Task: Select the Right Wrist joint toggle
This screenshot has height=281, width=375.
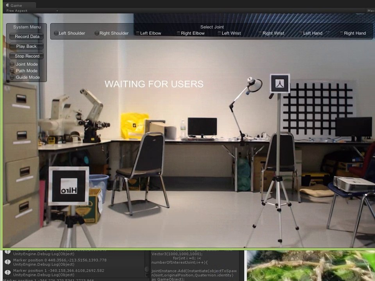Action: click(271, 33)
